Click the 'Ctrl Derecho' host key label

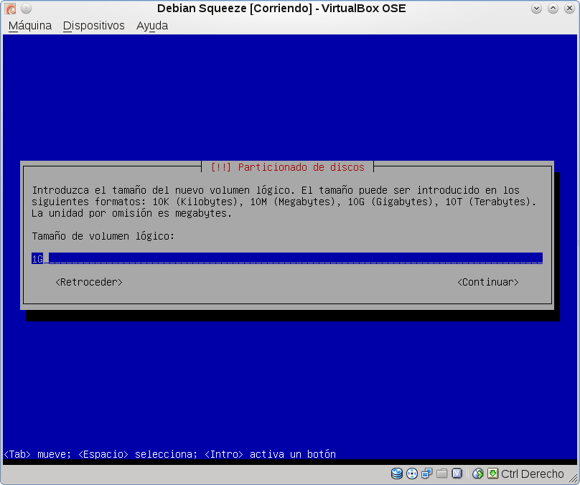[533, 474]
